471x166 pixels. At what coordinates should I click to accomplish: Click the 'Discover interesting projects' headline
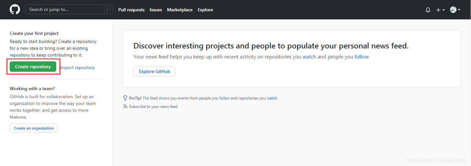(271, 46)
